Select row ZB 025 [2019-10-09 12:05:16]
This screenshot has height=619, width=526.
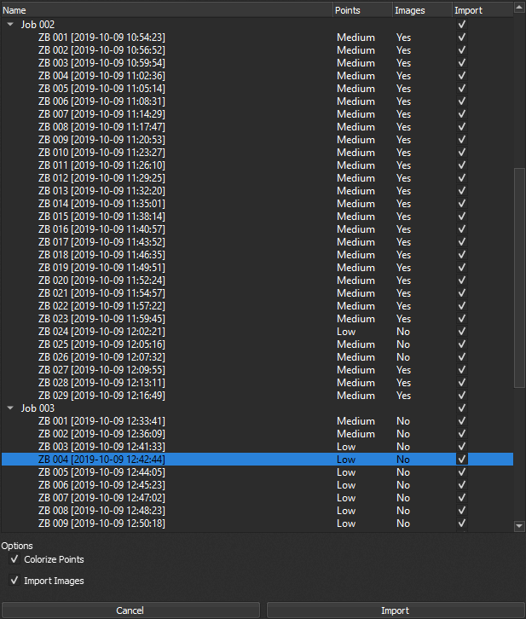(x=257, y=344)
